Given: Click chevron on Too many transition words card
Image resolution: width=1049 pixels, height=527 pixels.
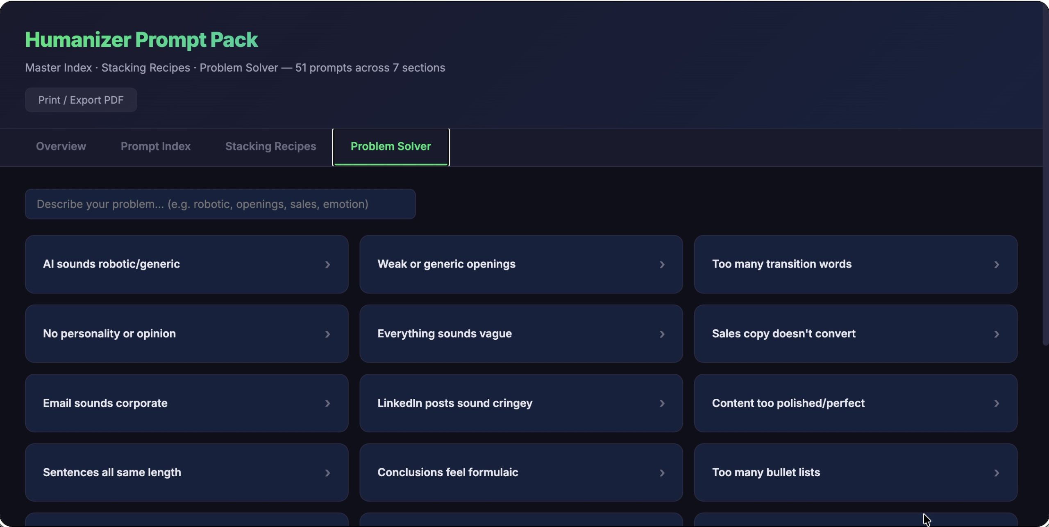Looking at the screenshot, I should pyautogui.click(x=997, y=265).
